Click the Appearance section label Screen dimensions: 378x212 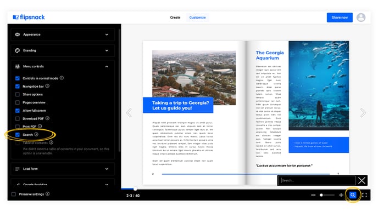pos(31,35)
